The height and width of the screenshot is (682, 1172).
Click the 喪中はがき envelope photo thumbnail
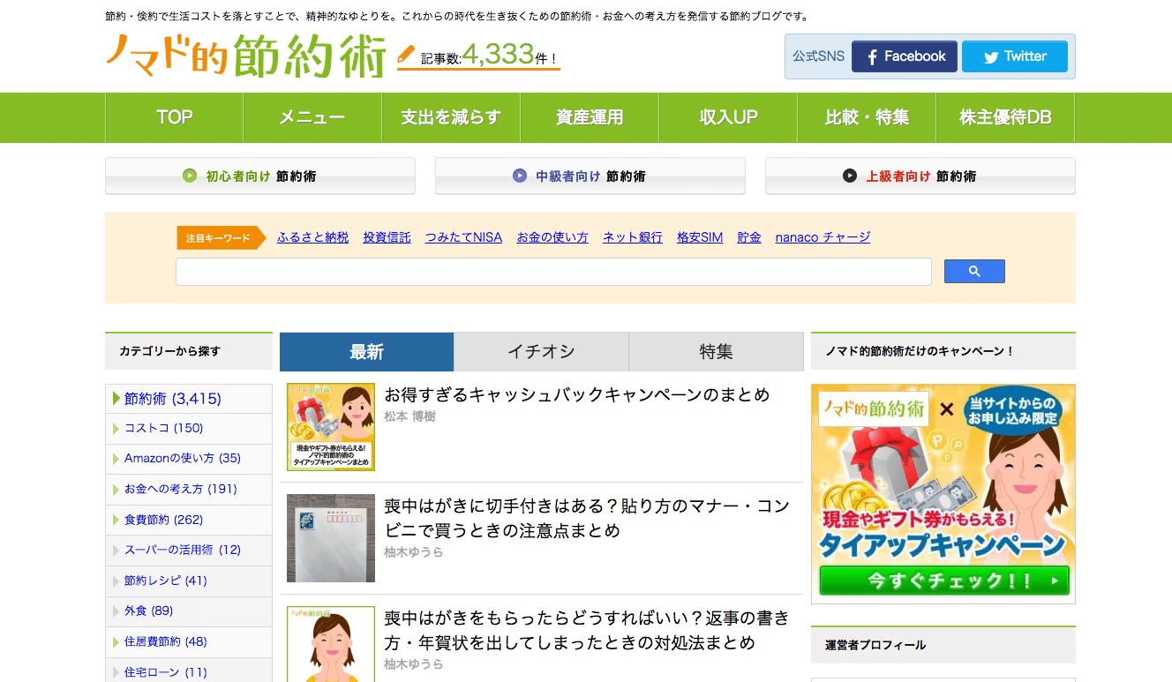click(x=331, y=538)
